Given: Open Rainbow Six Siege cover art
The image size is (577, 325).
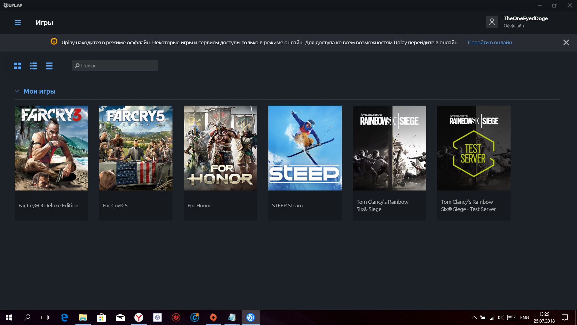Looking at the screenshot, I should click(389, 148).
